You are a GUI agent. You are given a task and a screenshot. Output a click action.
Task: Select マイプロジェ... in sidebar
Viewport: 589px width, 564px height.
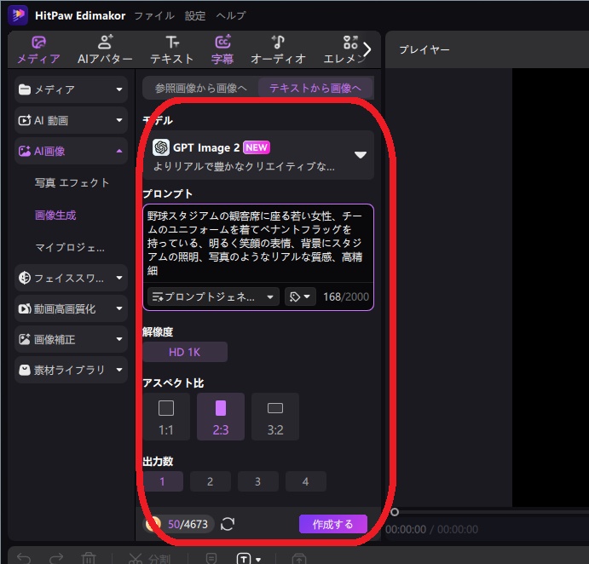coord(70,247)
